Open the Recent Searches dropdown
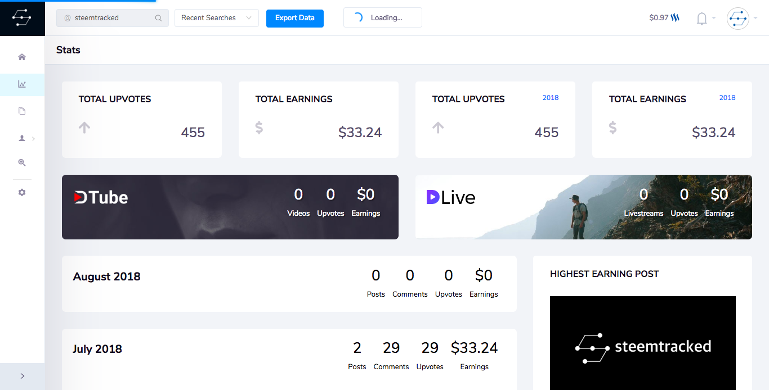The height and width of the screenshot is (390, 769). 217,18
